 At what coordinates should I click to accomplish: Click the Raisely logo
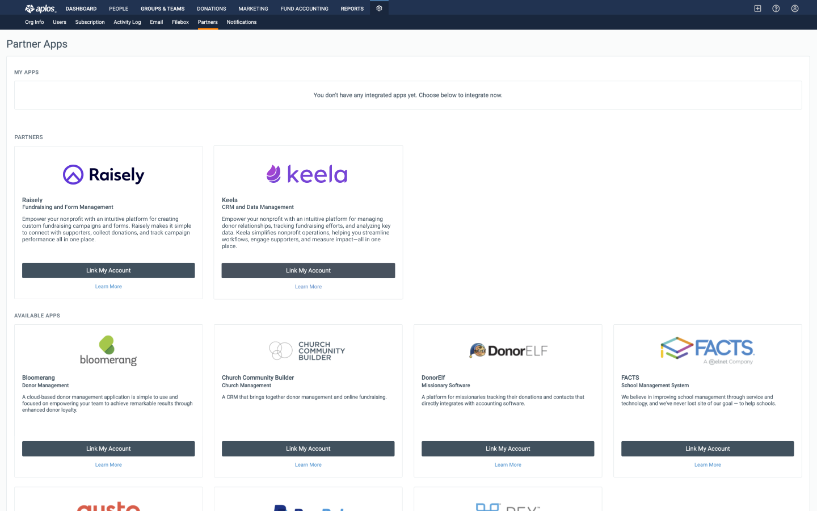pos(104,175)
